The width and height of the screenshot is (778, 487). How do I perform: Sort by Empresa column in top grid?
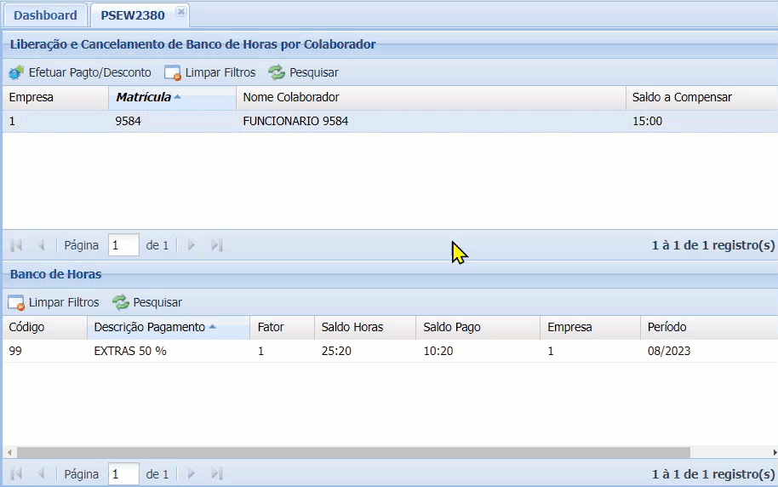[x=55, y=97]
